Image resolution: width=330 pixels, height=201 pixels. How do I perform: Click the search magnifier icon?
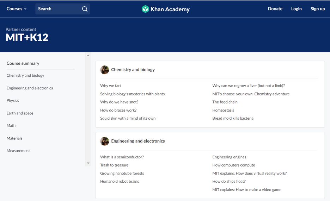pyautogui.click(x=85, y=9)
